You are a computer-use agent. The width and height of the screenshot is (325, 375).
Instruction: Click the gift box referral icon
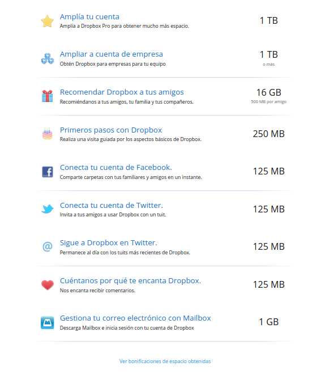(x=48, y=96)
